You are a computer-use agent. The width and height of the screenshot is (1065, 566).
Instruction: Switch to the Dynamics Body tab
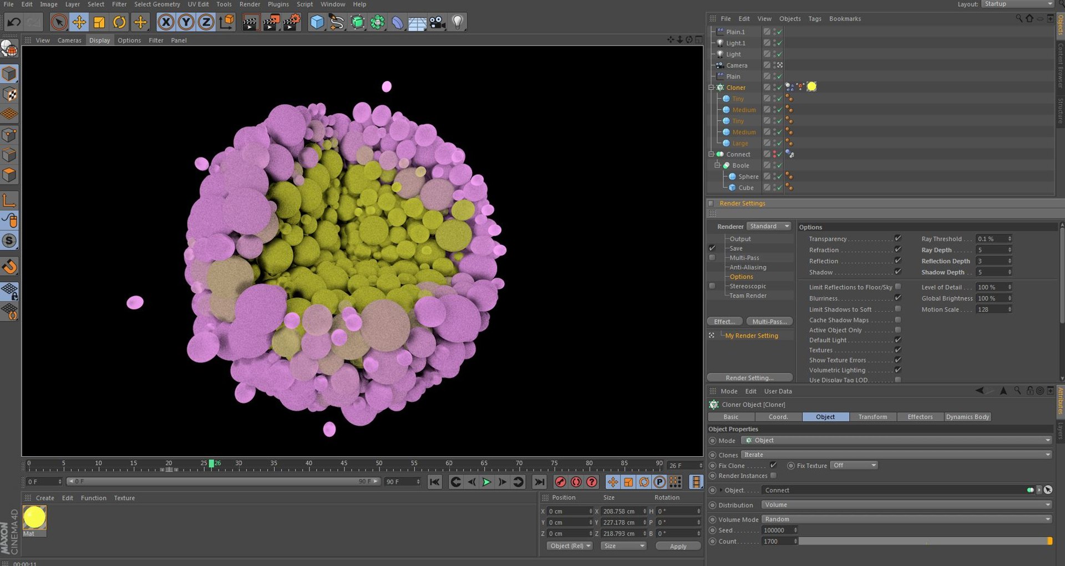967,417
